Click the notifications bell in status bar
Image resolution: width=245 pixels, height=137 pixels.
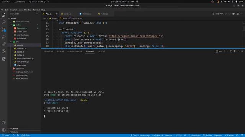coord(242,135)
